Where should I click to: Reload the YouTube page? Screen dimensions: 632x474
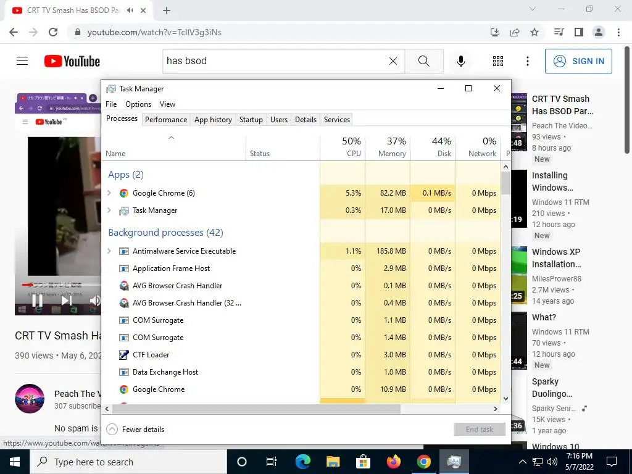53,32
